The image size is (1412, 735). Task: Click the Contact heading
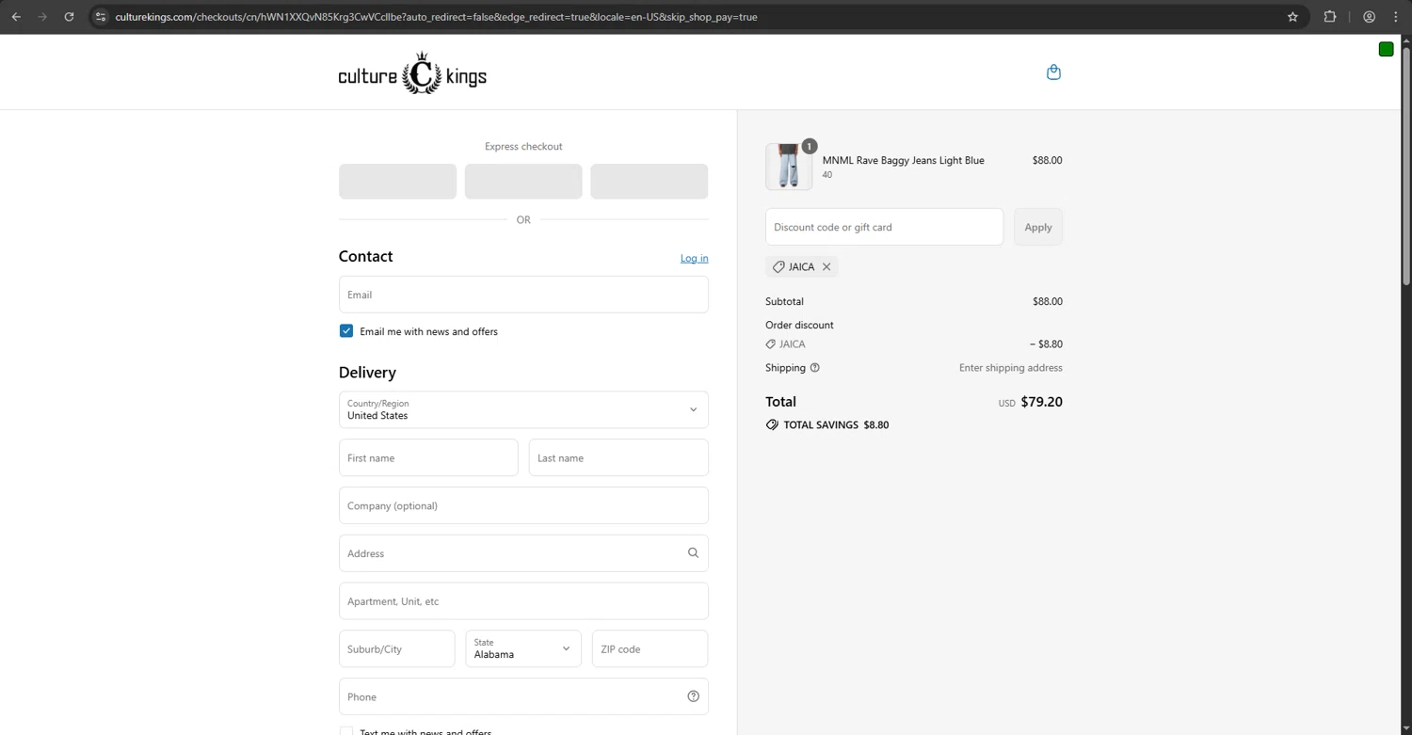coord(365,256)
